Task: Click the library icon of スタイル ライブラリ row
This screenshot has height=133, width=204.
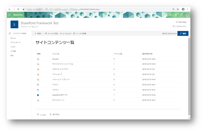Action: pos(38,69)
